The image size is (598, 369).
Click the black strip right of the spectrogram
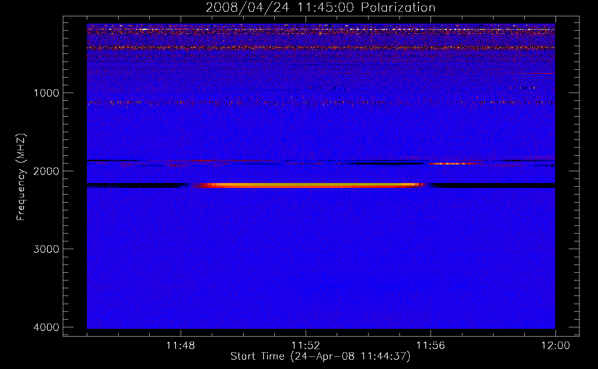[x=567, y=177]
